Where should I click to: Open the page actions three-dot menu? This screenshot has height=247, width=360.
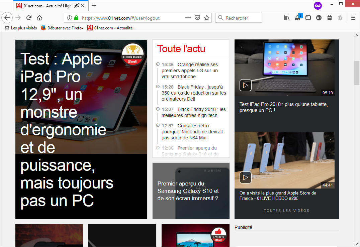pos(188,18)
